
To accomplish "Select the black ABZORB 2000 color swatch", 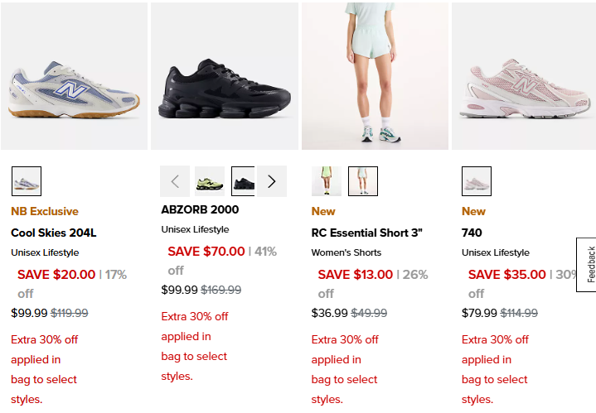I will [243, 181].
